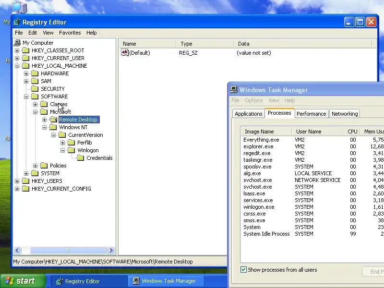This screenshot has height=288, width=384.
Task: Open the Edit menu in Registry Editor
Action: (33, 33)
